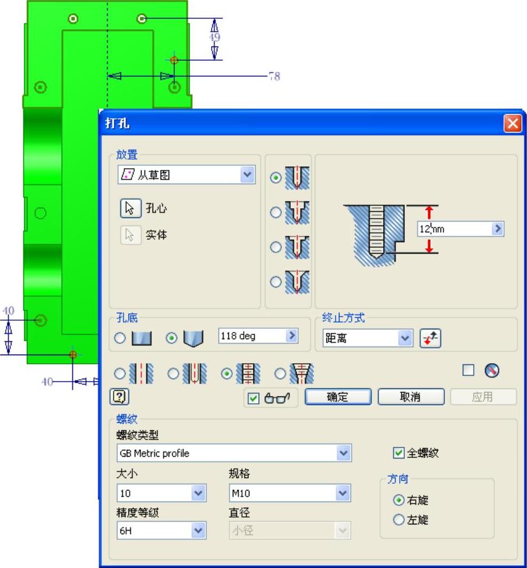Screen dimensions: 527x568
Task: Select the countersink radio button
Action: pos(276,282)
